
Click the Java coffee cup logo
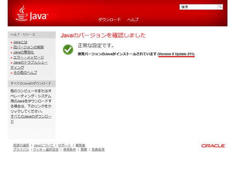32,14
